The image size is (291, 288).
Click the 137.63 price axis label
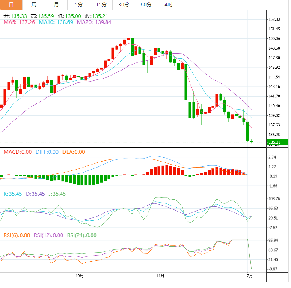click(x=274, y=125)
